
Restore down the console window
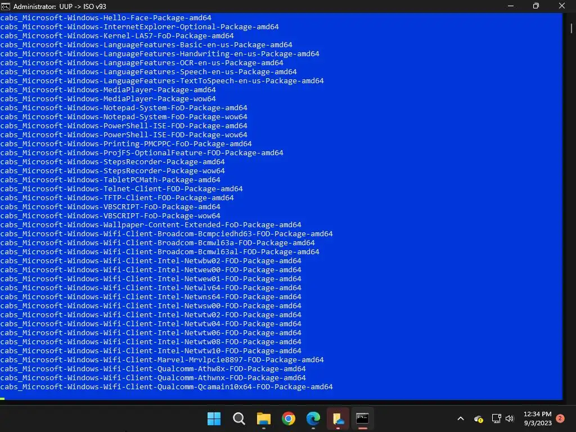pos(536,6)
